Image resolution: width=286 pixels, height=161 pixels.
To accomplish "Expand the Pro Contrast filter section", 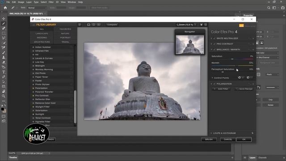I will pyautogui.click(x=211, y=44).
